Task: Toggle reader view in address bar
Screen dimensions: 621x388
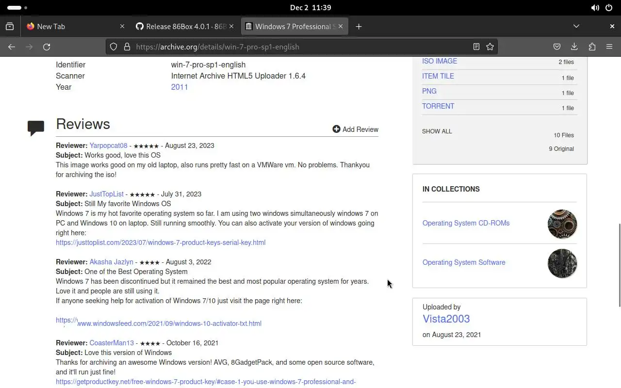Action: (476, 47)
